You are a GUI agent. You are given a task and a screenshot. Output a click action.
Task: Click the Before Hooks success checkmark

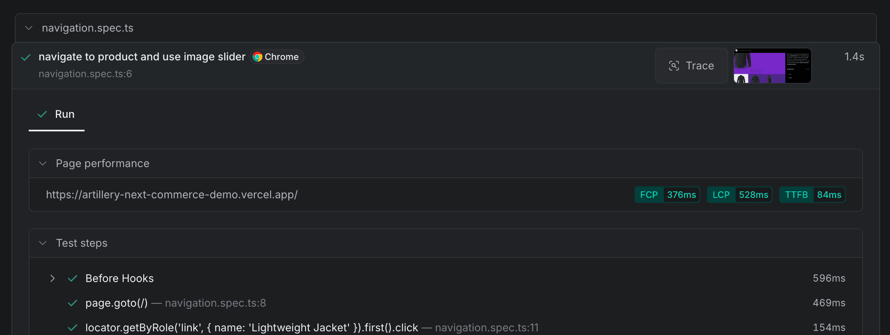pos(73,278)
